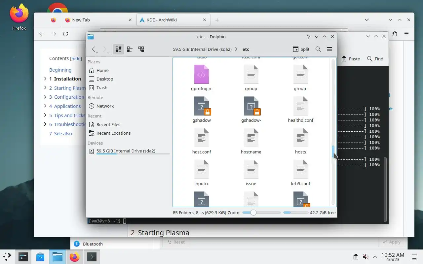
Task: Expand the Installation contents section
Action: pyautogui.click(x=45, y=79)
